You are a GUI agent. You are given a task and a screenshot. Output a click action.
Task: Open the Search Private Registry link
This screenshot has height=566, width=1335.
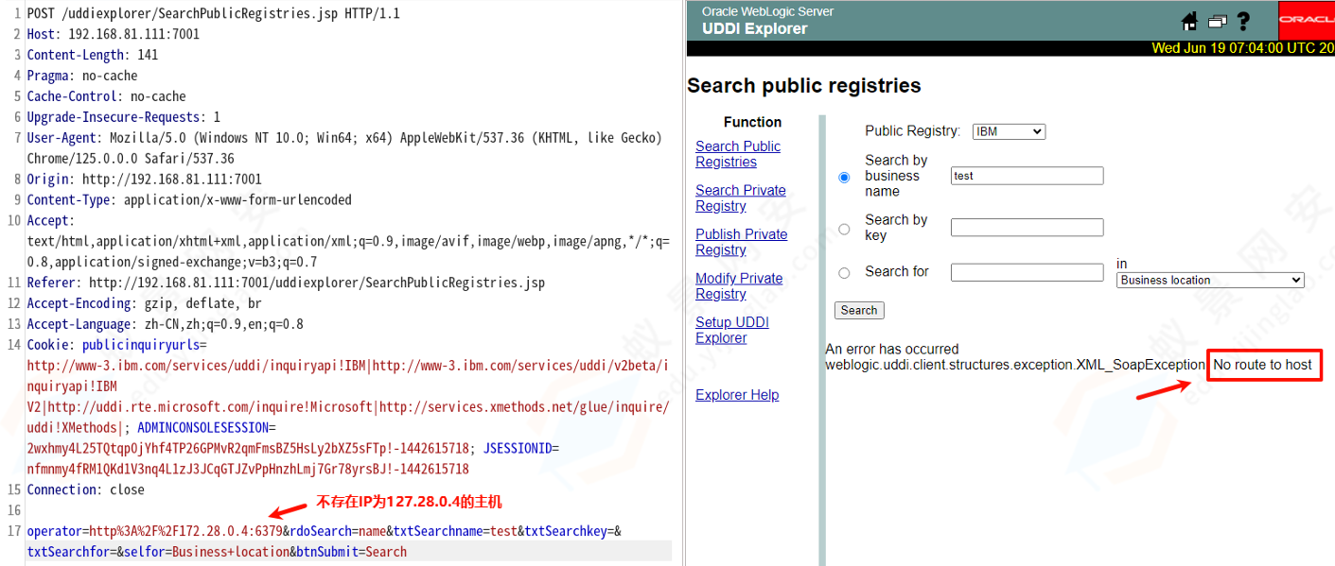tap(741, 197)
